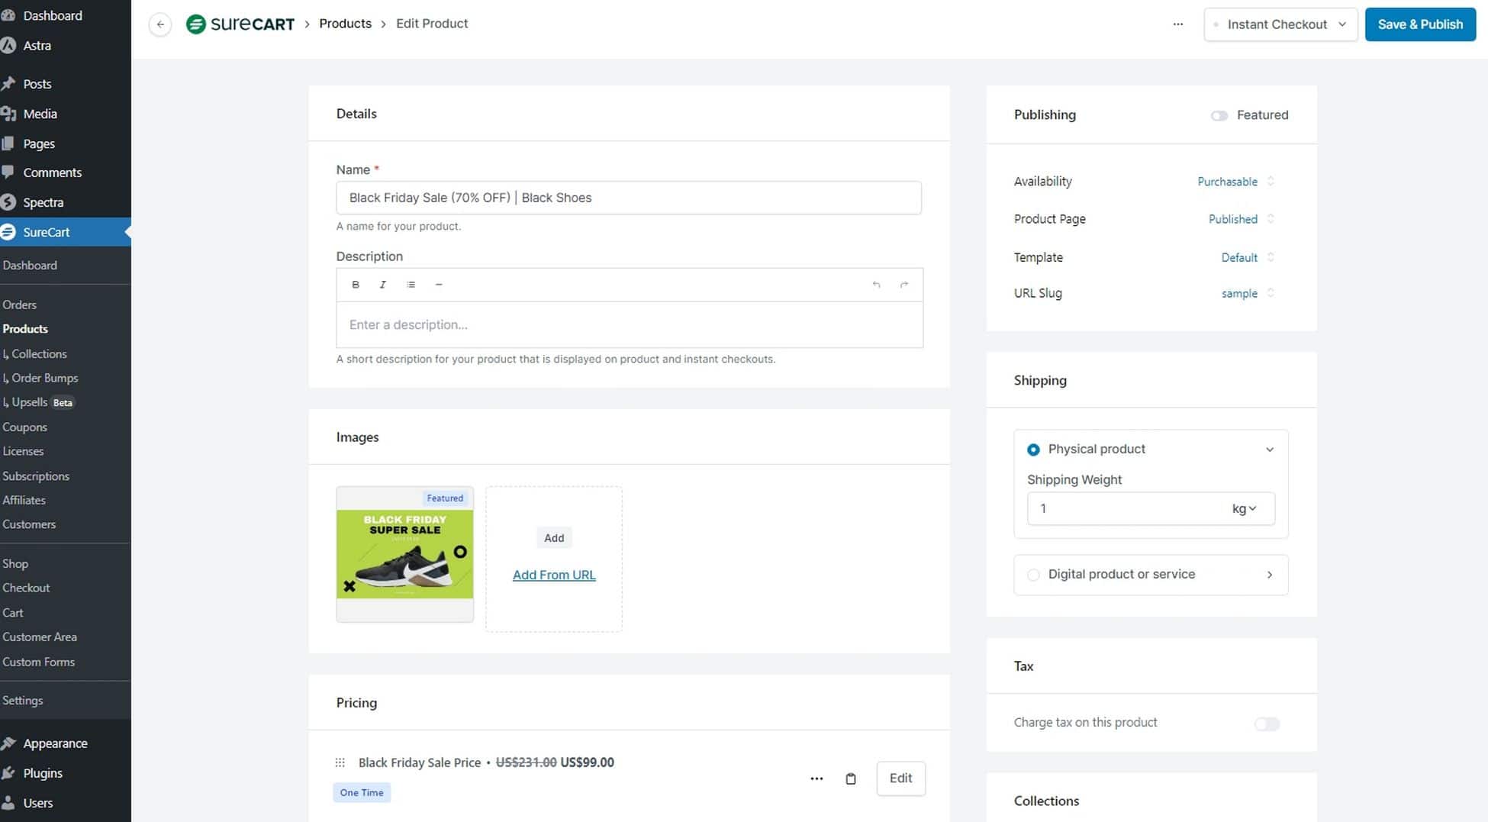
Task: Open the three-dot menu next to Instant Checkout
Action: 1178,24
